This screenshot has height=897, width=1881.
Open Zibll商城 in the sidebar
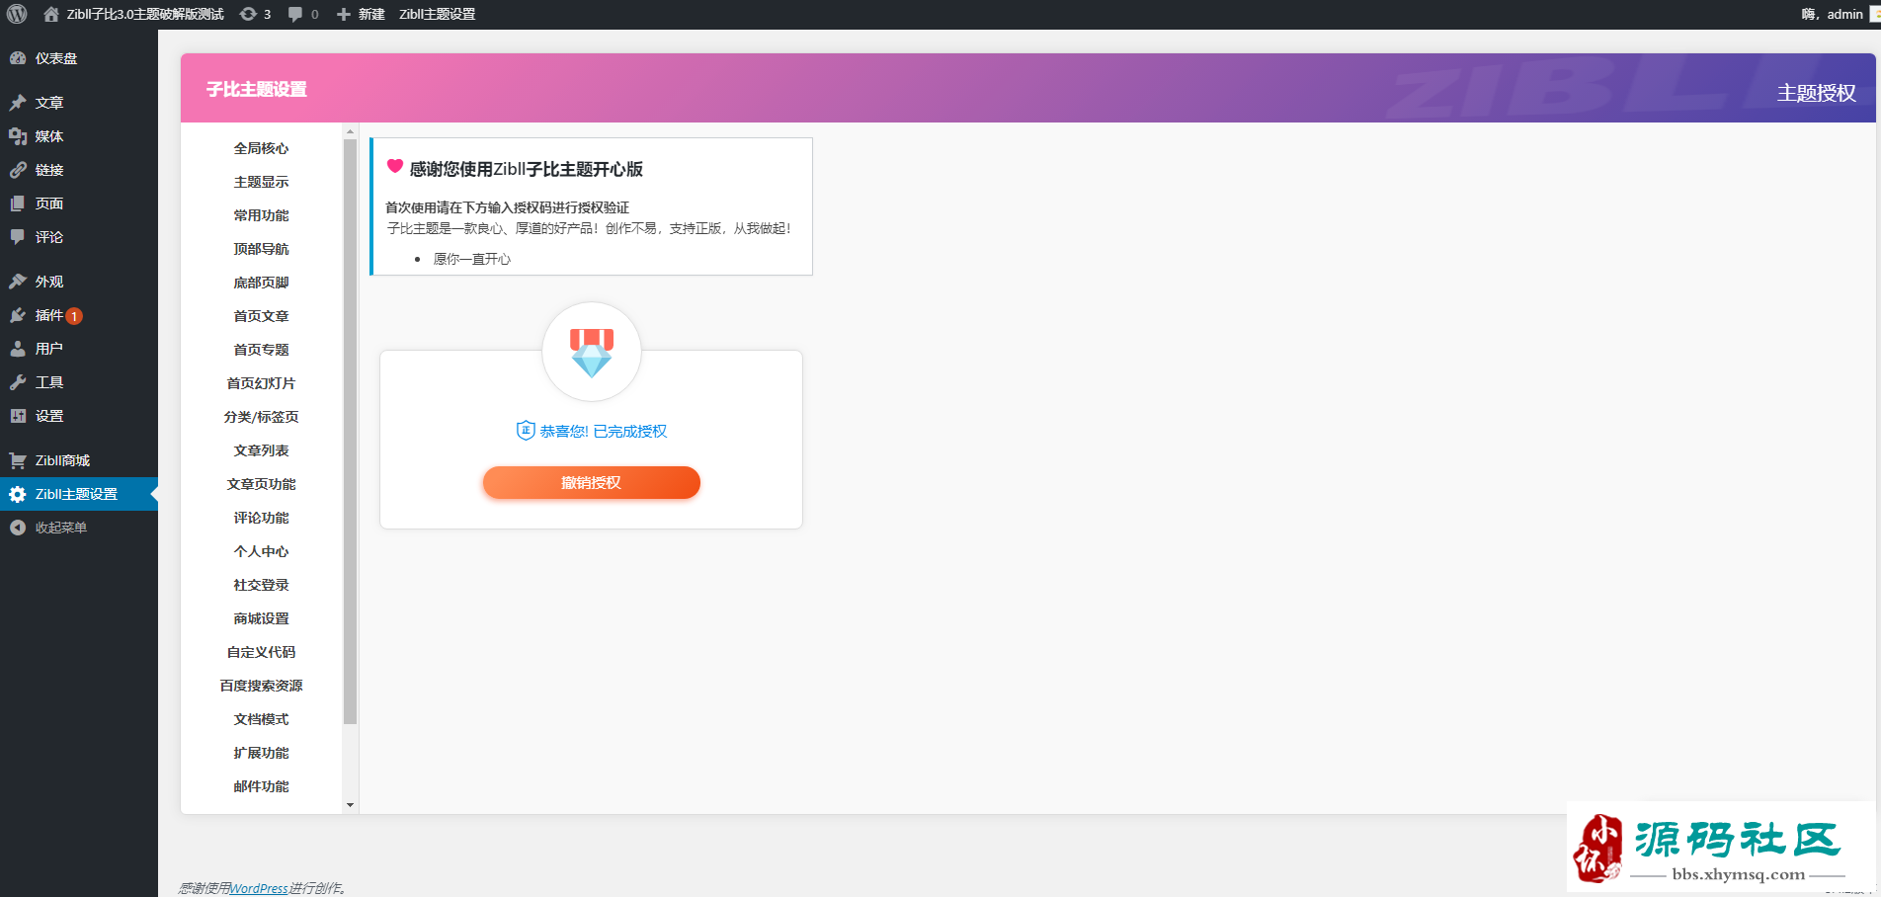click(79, 460)
